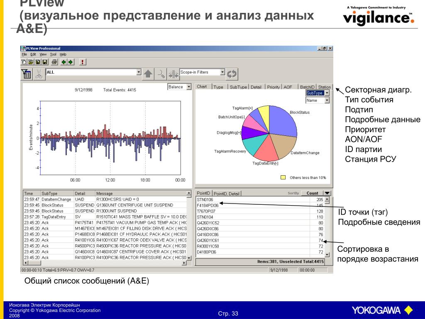This screenshot has height=319, width=425.
Task: Click the Print toolbar icon
Action: [54, 62]
